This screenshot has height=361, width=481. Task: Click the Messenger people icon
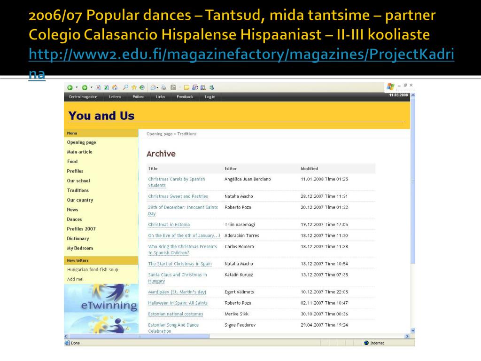[x=211, y=87]
